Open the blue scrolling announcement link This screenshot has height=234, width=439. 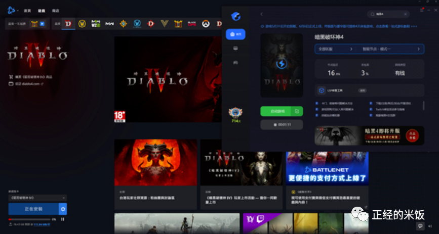click(339, 26)
